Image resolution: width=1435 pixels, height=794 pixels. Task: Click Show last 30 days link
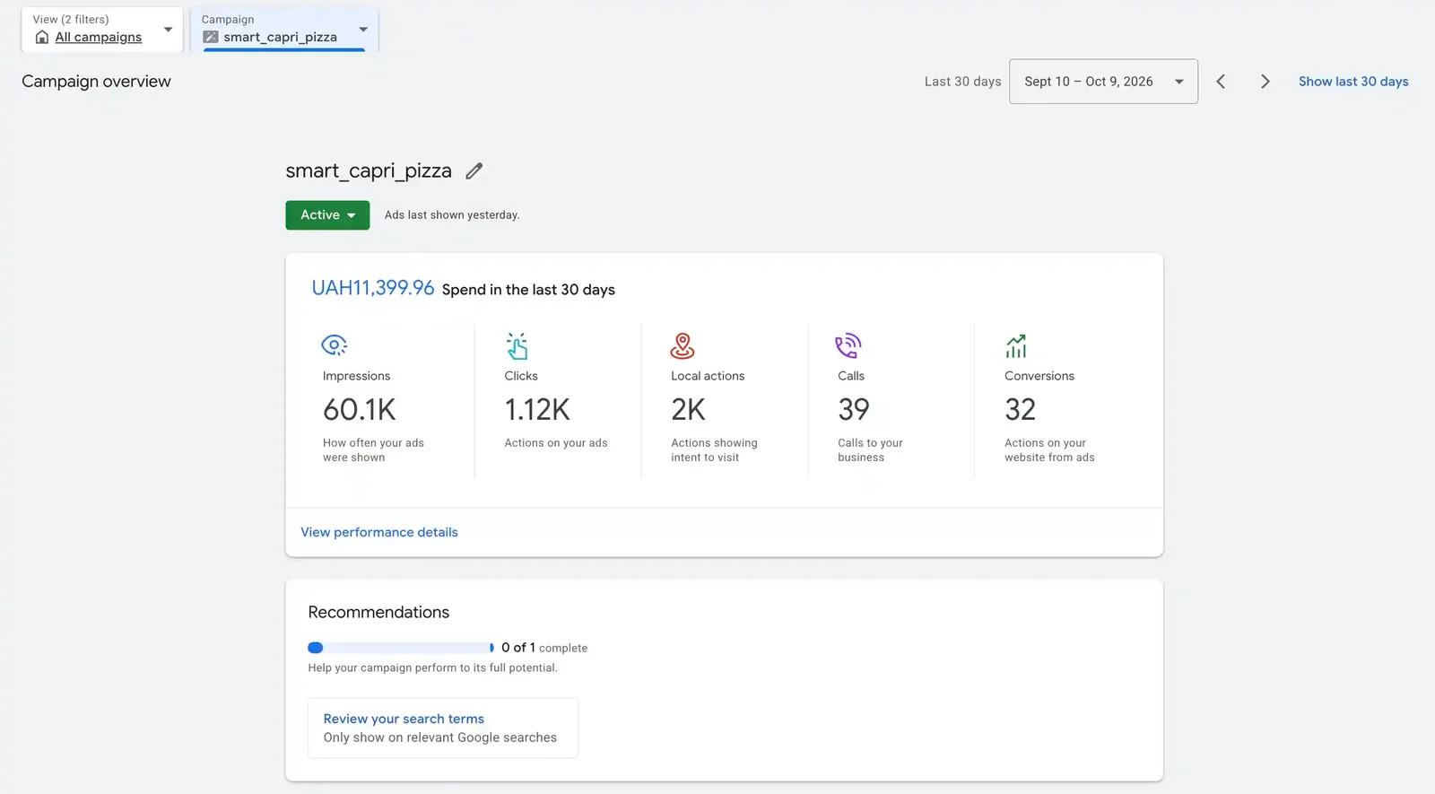pyautogui.click(x=1353, y=82)
